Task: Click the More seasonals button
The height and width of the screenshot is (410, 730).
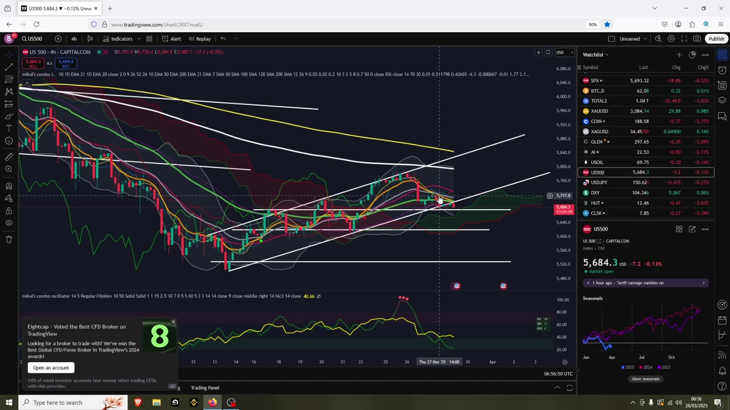Action: click(646, 379)
